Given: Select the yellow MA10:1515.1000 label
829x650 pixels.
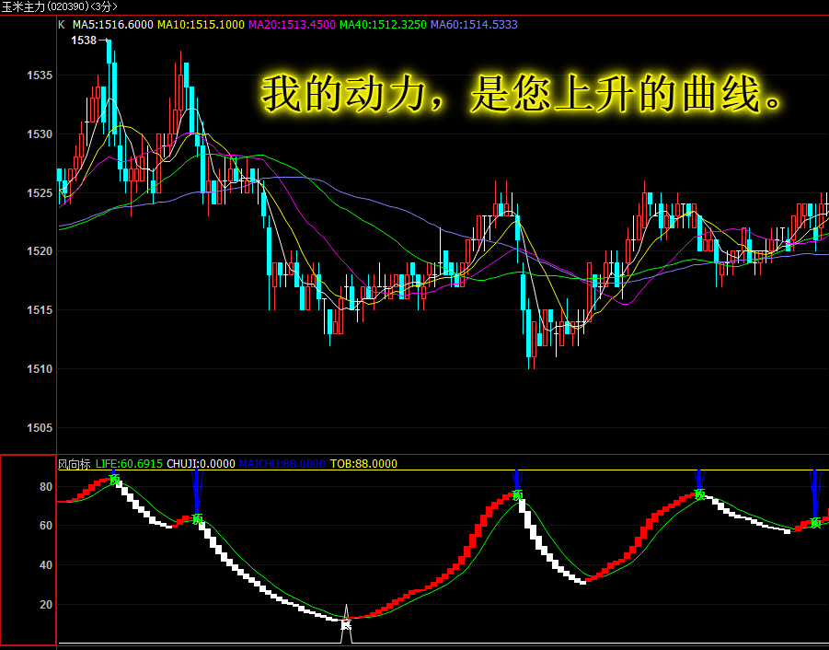Looking at the screenshot, I should [x=201, y=25].
